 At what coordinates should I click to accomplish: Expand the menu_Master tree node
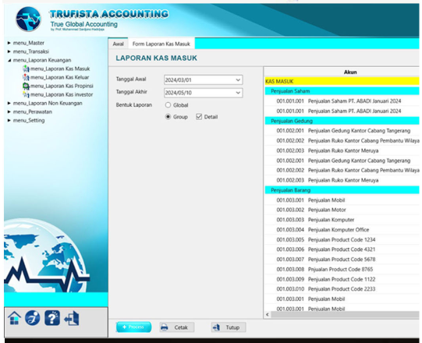(9, 43)
